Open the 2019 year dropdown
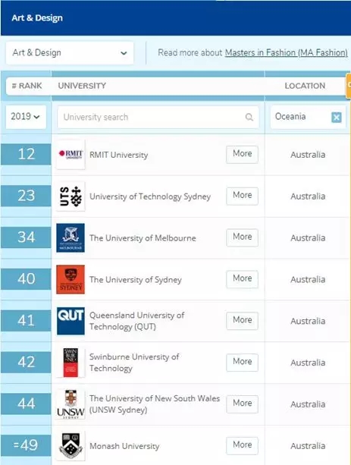Image resolution: width=351 pixels, height=465 pixels. click(26, 117)
